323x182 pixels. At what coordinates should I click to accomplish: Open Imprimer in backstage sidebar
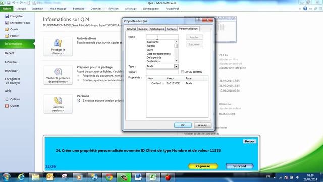coord(11,71)
